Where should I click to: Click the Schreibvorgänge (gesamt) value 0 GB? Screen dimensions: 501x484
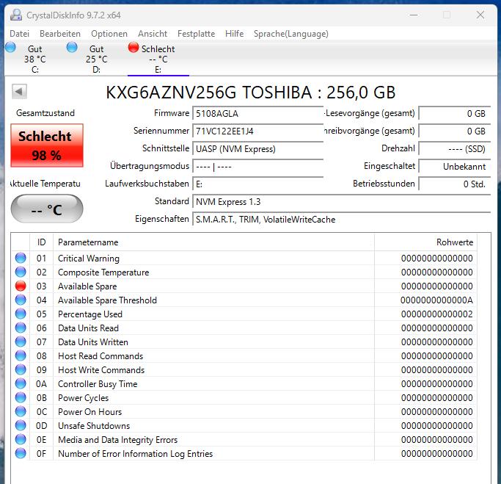pyautogui.click(x=455, y=131)
